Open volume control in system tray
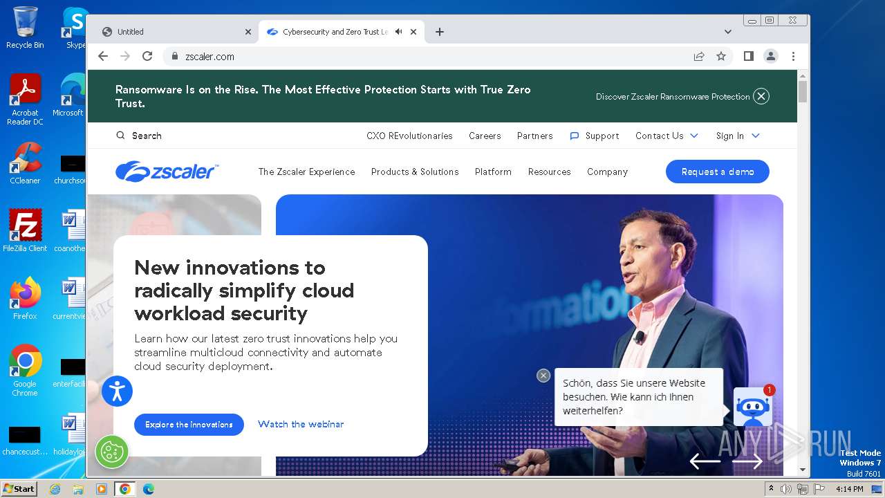This screenshot has width=885, height=498. [786, 489]
